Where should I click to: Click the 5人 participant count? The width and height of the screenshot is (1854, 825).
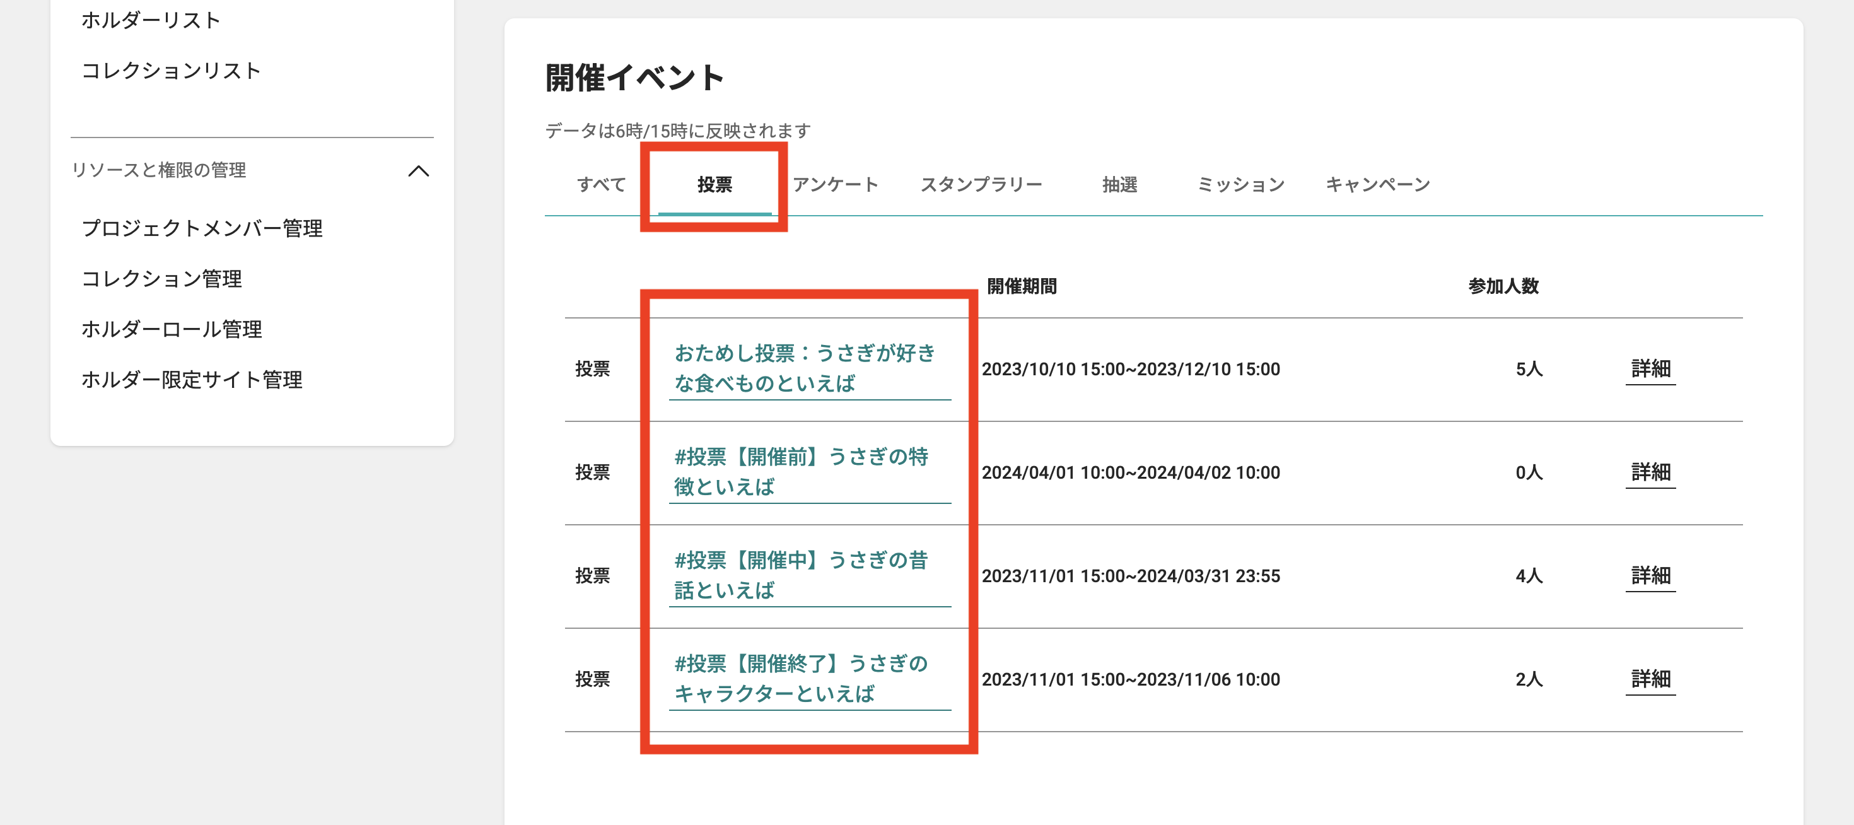click(1529, 370)
